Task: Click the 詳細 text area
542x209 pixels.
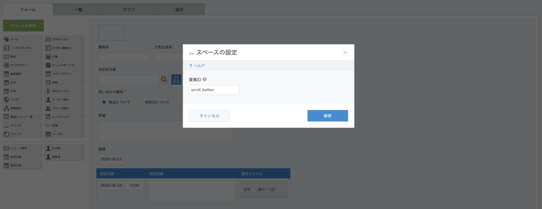Action: tap(166, 131)
